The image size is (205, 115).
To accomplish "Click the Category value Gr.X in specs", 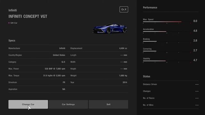I will coord(63,62).
